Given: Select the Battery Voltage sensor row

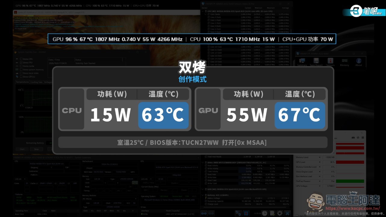Looking at the screenshot, I should click(247, 198).
